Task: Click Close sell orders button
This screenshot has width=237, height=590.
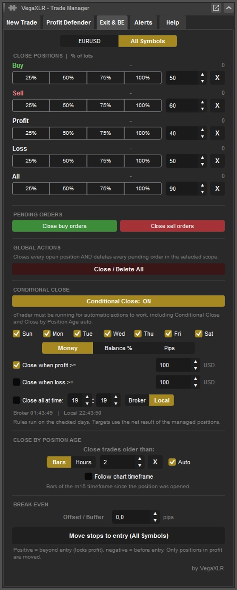Action: (172, 226)
